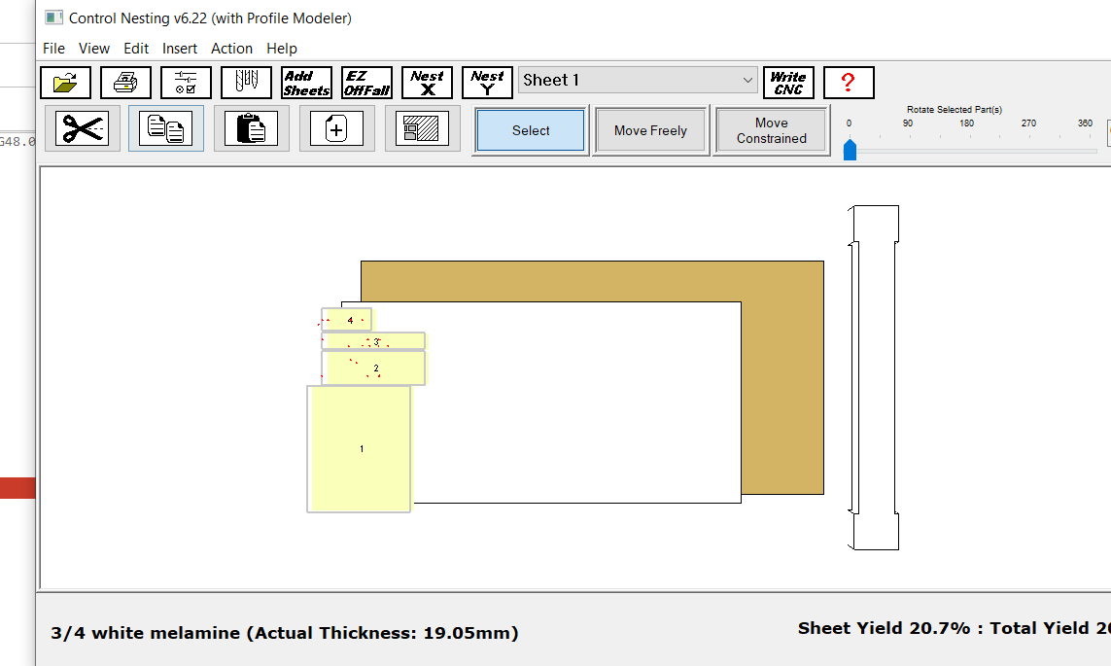The height and width of the screenshot is (666, 1111).
Task: Open help with the red question mark
Action: (x=848, y=83)
